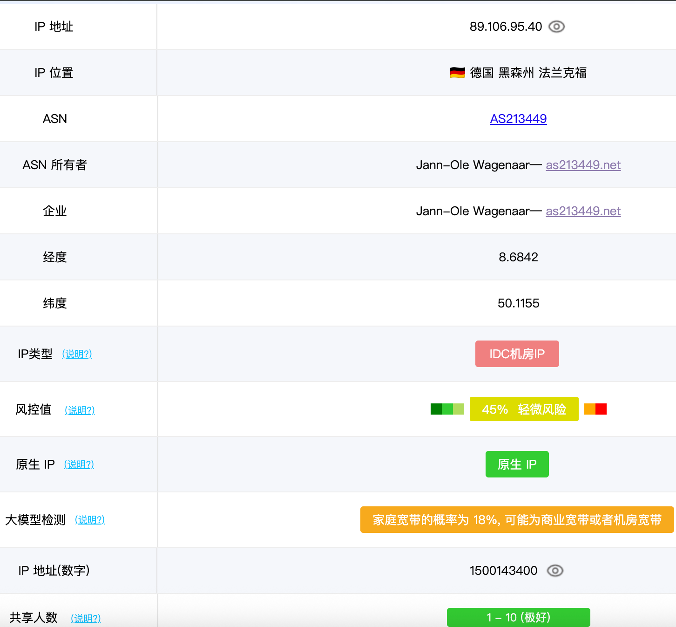Screen dimensions: 676x627
Task: Click the longitude value 8.6842
Action: (x=518, y=257)
